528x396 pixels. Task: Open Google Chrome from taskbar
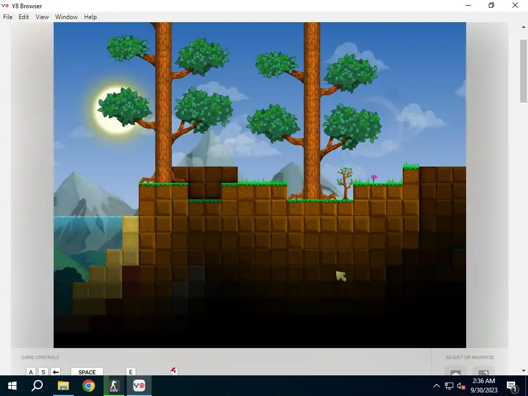tap(89, 386)
